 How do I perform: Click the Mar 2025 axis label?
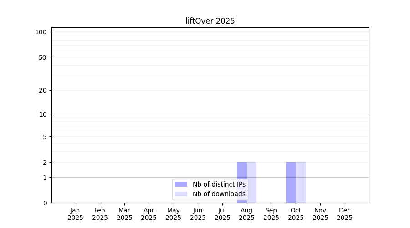tap(124, 214)
